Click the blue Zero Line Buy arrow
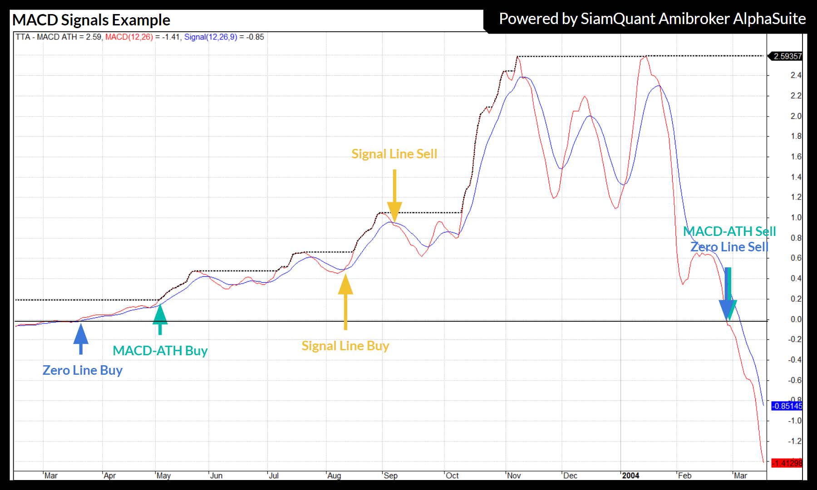Viewport: 817px width, 490px height. point(81,338)
